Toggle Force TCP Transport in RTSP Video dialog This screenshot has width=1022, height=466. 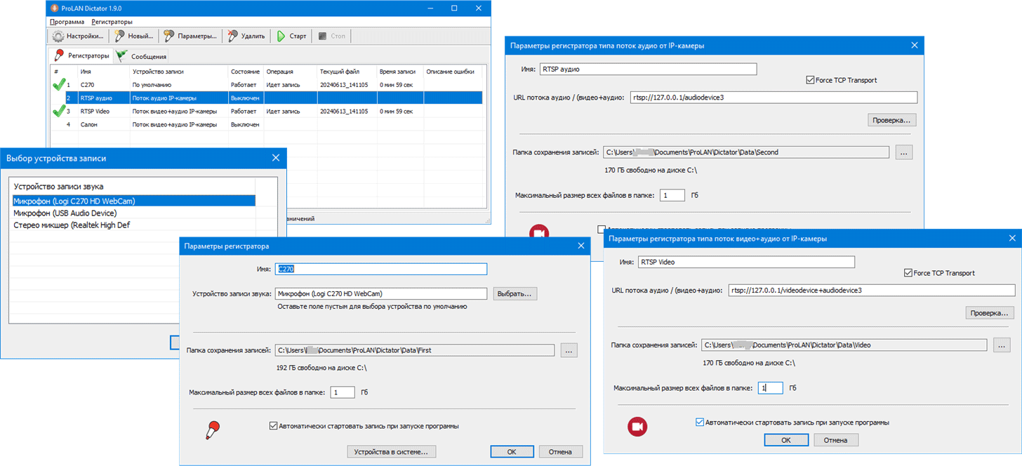tap(908, 273)
